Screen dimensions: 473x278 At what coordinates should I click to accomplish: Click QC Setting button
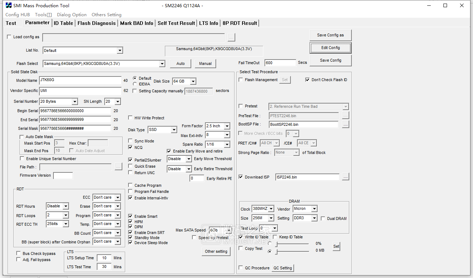[283, 268]
